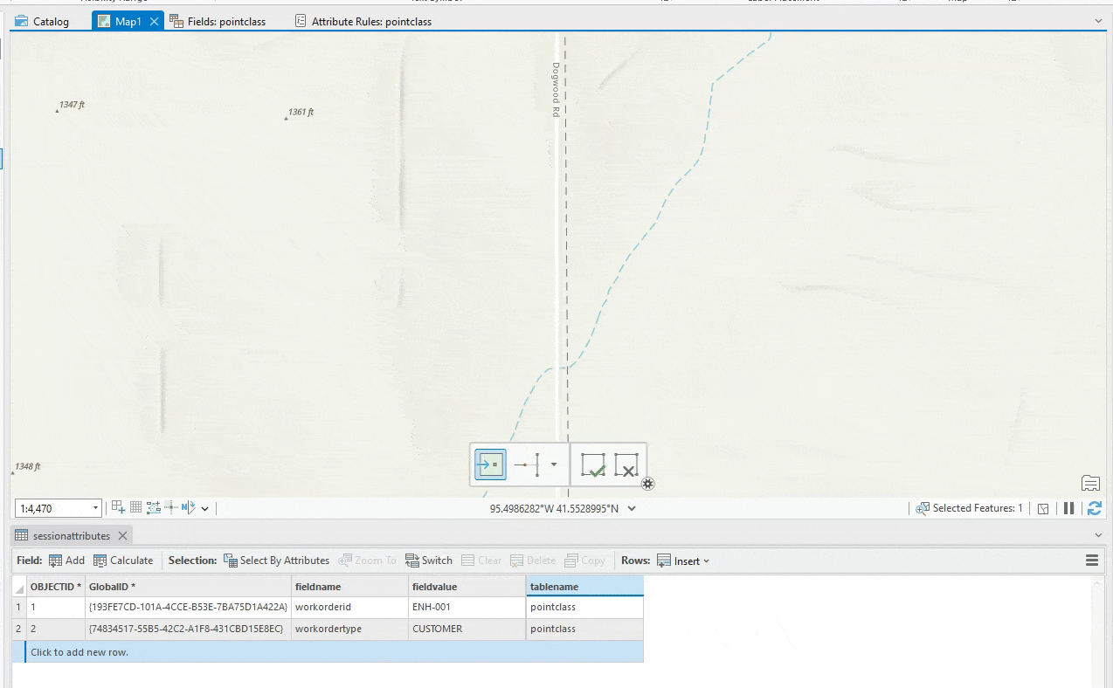
Task: Open Calculate field
Action: pos(123,561)
